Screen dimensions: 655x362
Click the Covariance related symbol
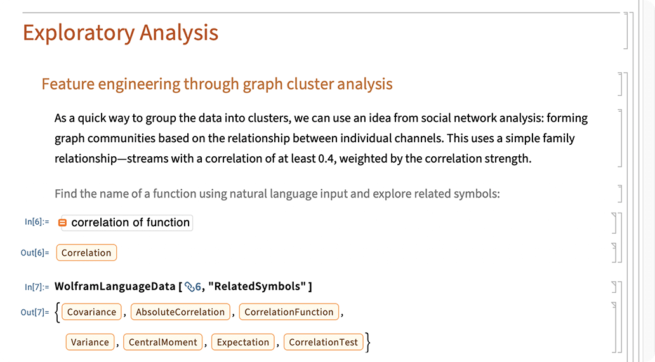tap(91, 312)
